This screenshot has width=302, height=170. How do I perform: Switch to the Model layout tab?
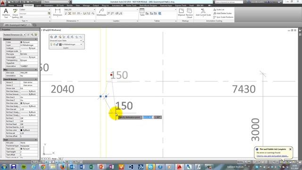[54, 159]
